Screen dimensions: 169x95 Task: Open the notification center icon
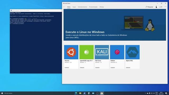pyautogui.click(x=166, y=93)
